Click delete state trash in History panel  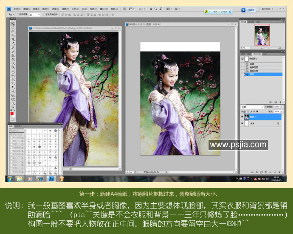280,102
